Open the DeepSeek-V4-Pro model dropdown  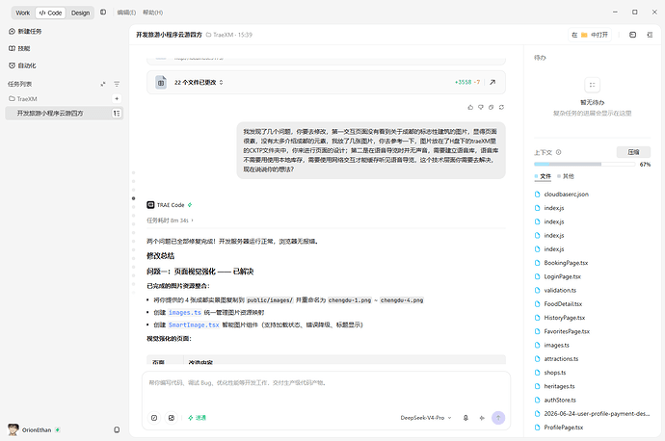click(x=426, y=418)
